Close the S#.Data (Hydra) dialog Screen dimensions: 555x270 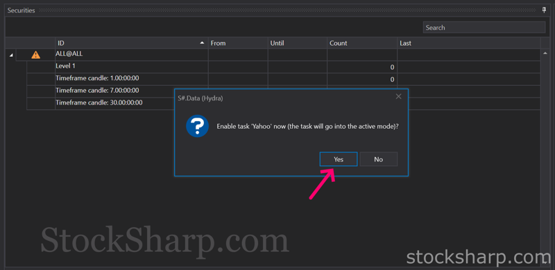coord(398,96)
